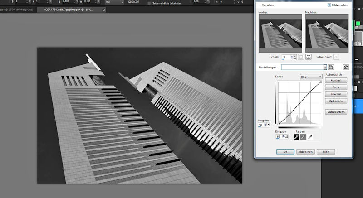Screen dimensions: 363x198
Task: Toggle Seitenverhältnis beibehalten checkbox
Action: 149,3
